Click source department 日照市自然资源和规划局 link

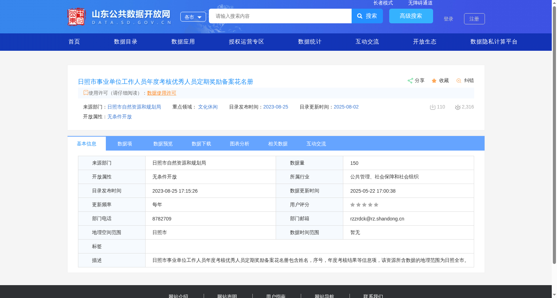click(x=134, y=107)
